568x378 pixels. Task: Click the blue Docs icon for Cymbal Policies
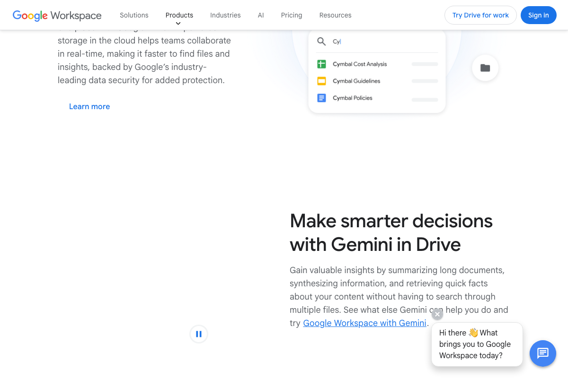coord(321,98)
